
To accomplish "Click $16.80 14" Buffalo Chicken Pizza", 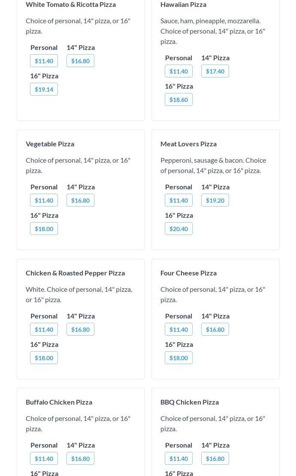I will pyautogui.click(x=80, y=458).
